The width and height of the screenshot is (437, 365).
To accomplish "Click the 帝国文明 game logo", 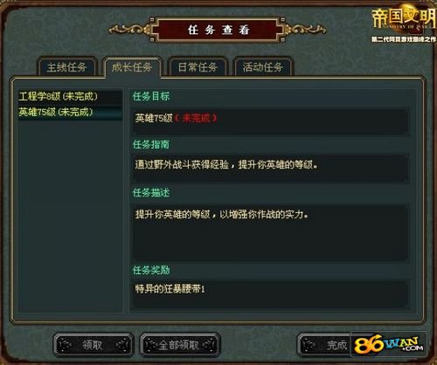I will (404, 24).
